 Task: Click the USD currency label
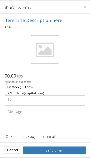click(x=20, y=76)
